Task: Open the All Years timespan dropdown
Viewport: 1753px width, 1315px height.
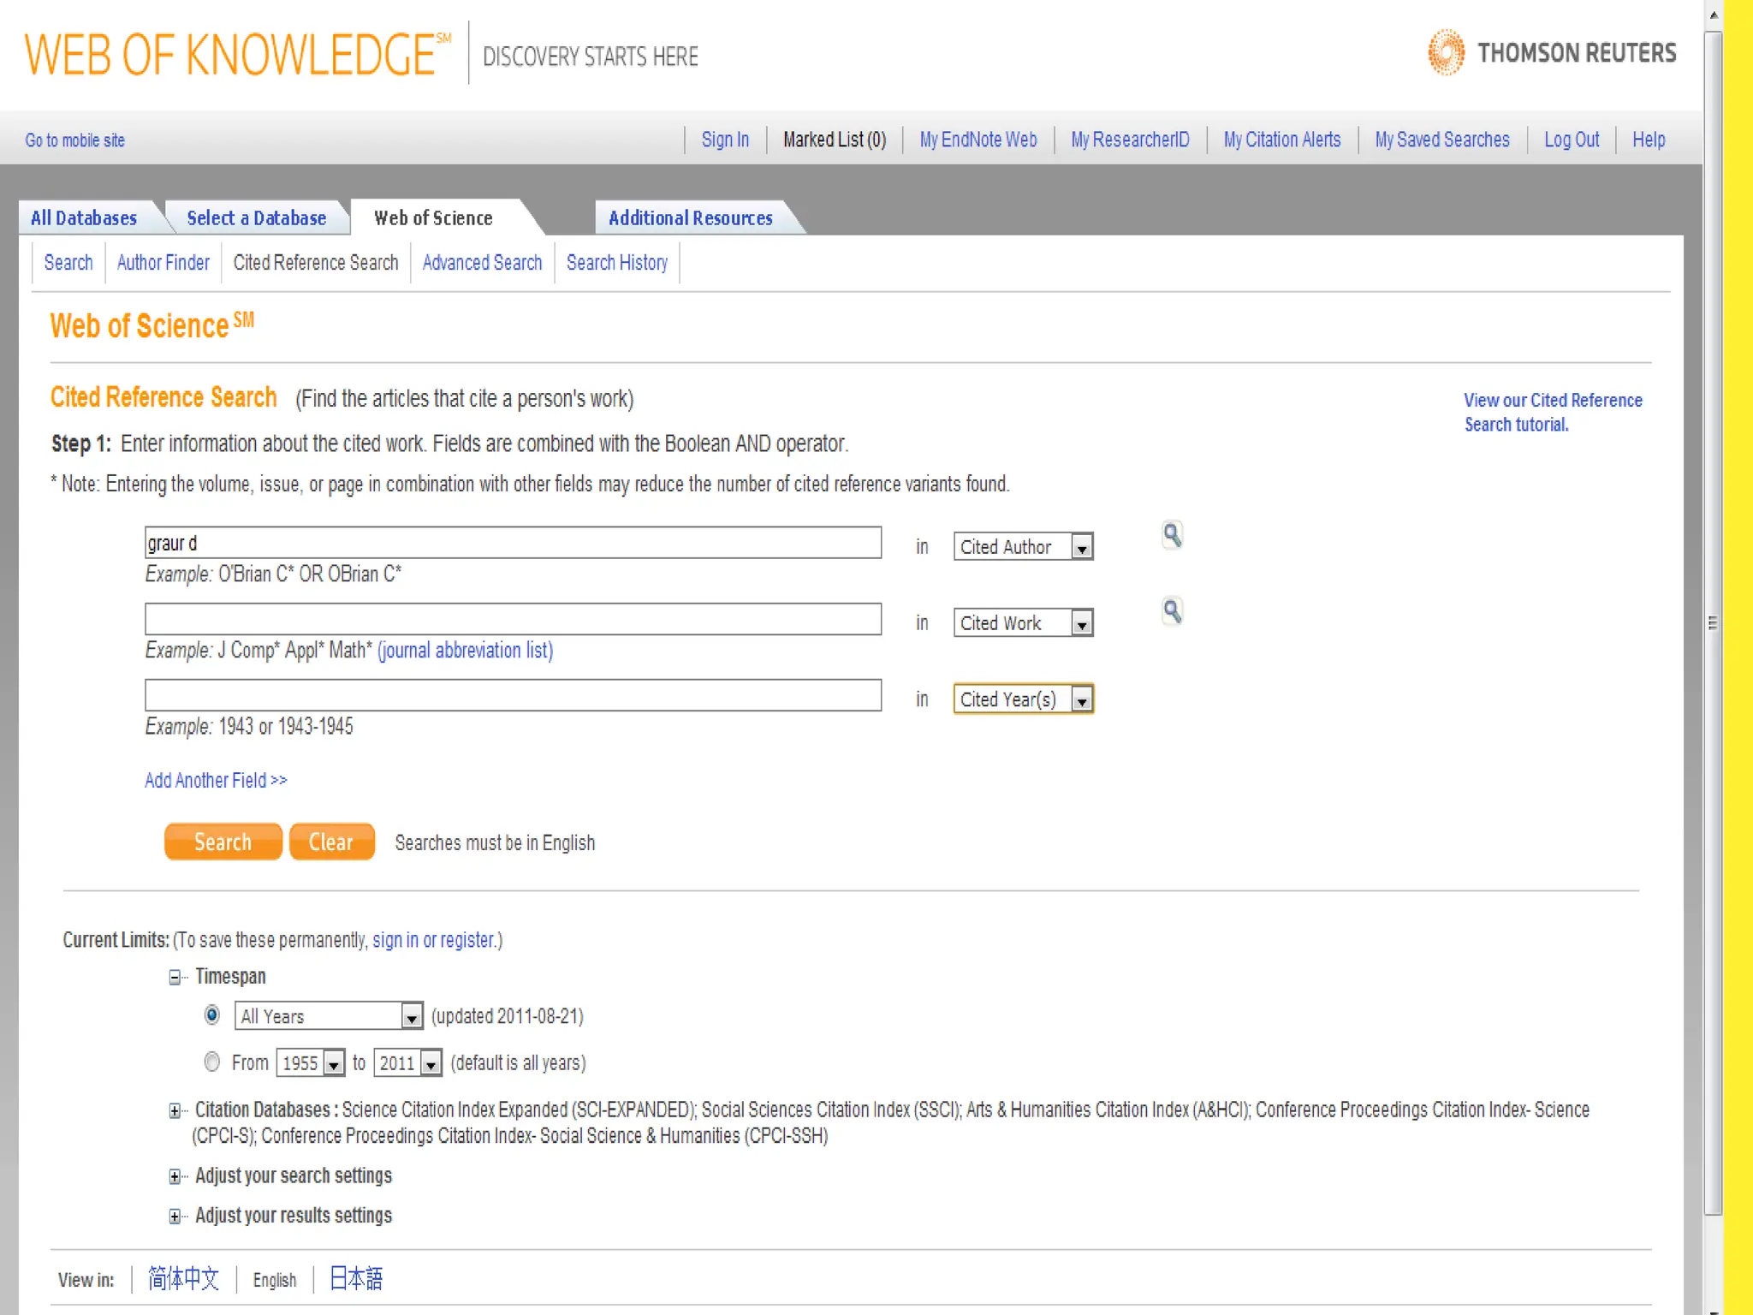Action: [x=329, y=1016]
